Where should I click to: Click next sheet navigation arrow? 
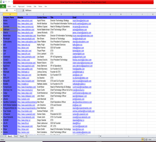click(4, 136)
